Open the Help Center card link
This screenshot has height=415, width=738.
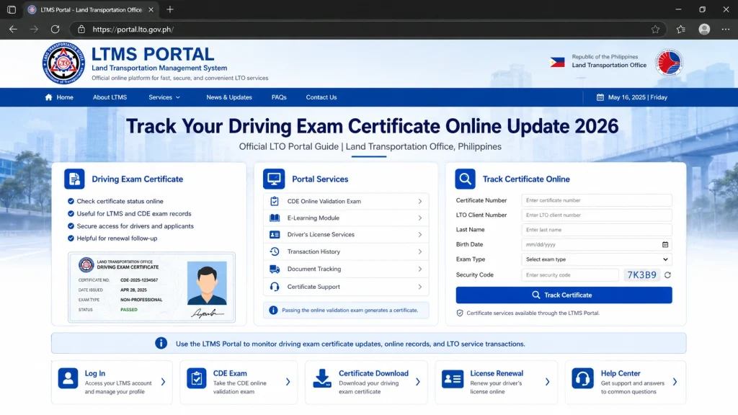[x=626, y=382]
